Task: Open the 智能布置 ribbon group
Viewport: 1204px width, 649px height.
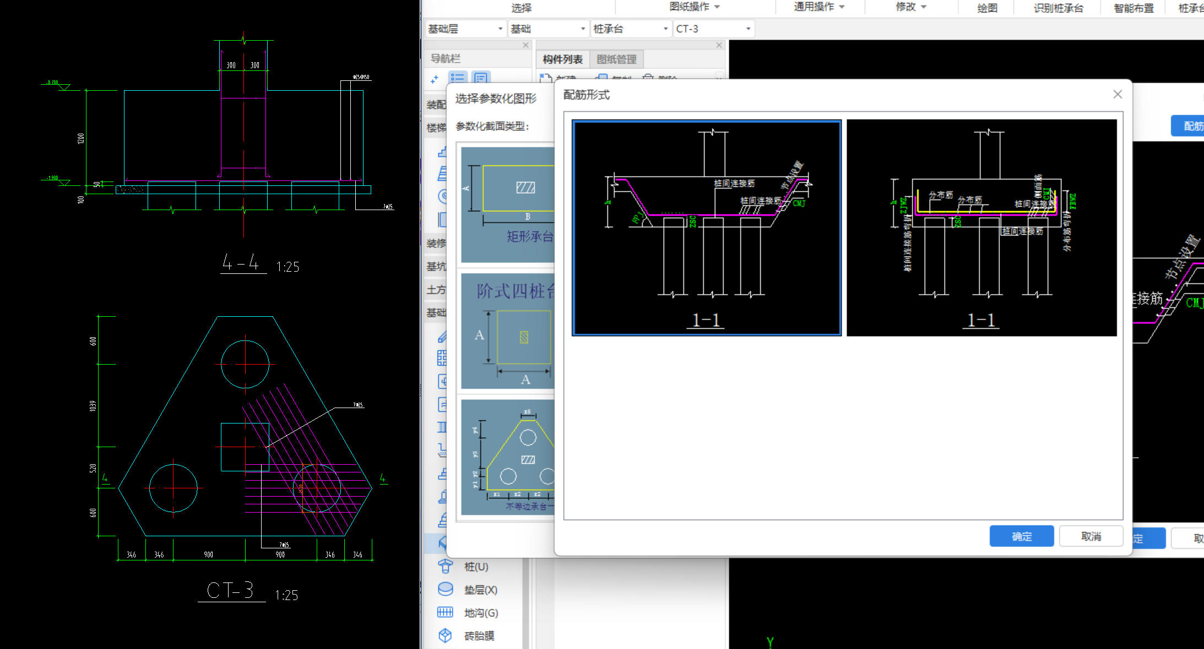Action: tap(1134, 8)
